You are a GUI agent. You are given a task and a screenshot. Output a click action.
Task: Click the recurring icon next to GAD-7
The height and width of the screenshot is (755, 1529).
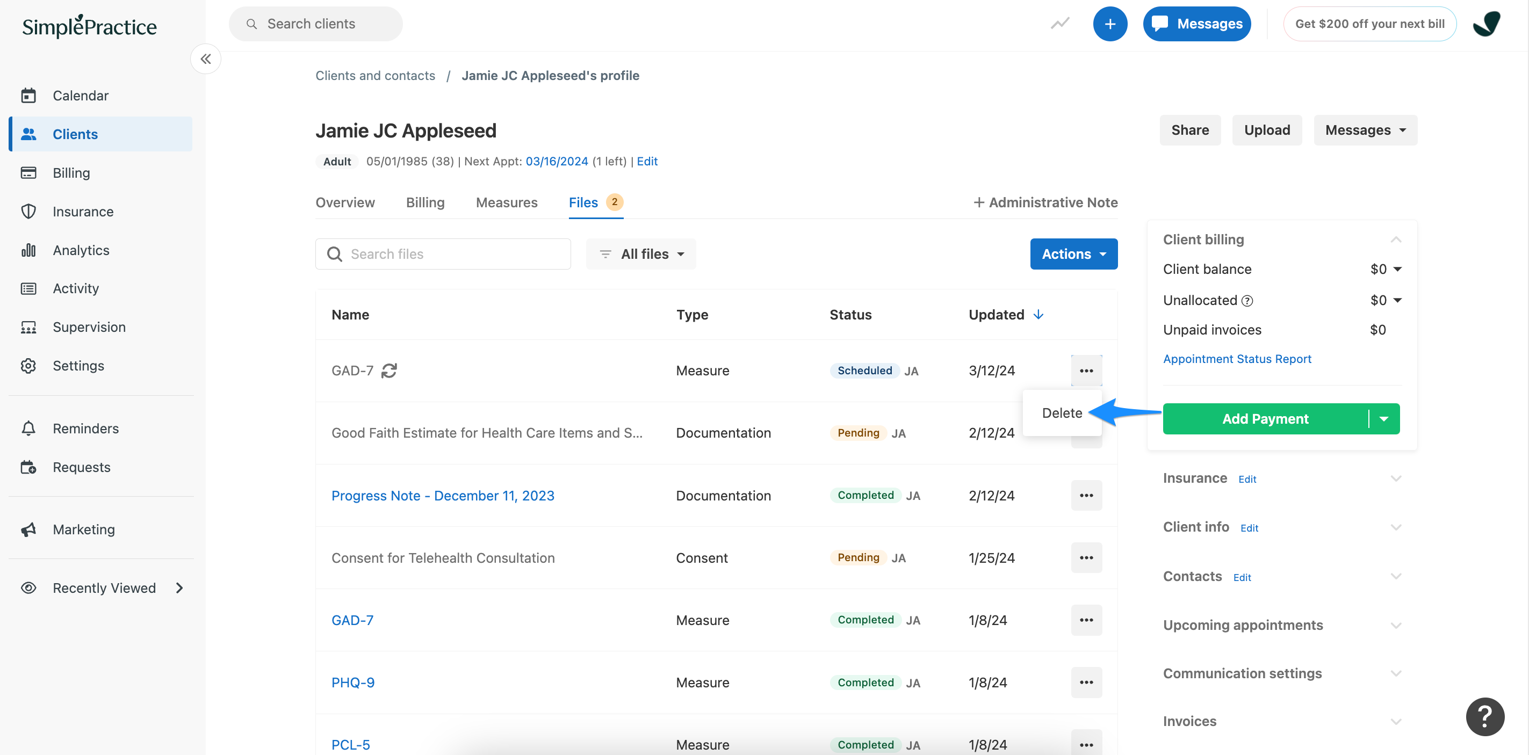point(389,371)
